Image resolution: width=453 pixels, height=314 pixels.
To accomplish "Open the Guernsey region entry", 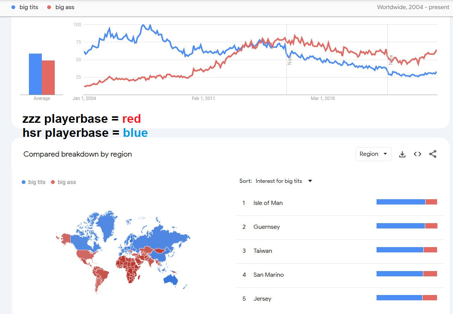I will tap(266, 227).
